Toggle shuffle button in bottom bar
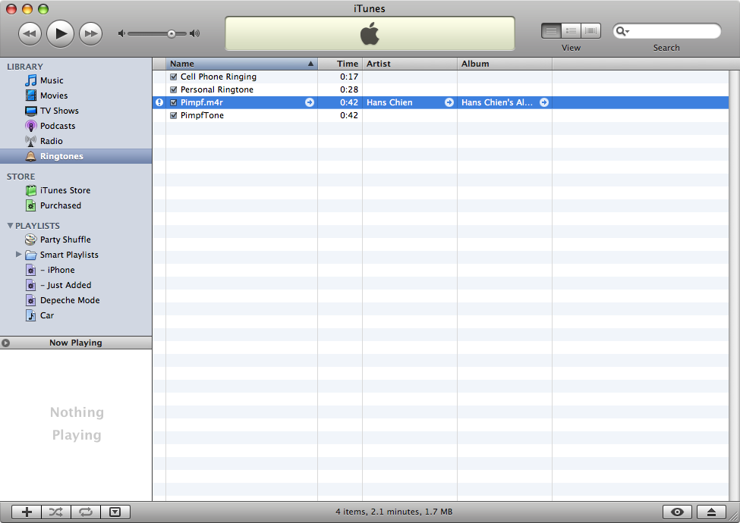Screen dimensions: 740x523 56,512
